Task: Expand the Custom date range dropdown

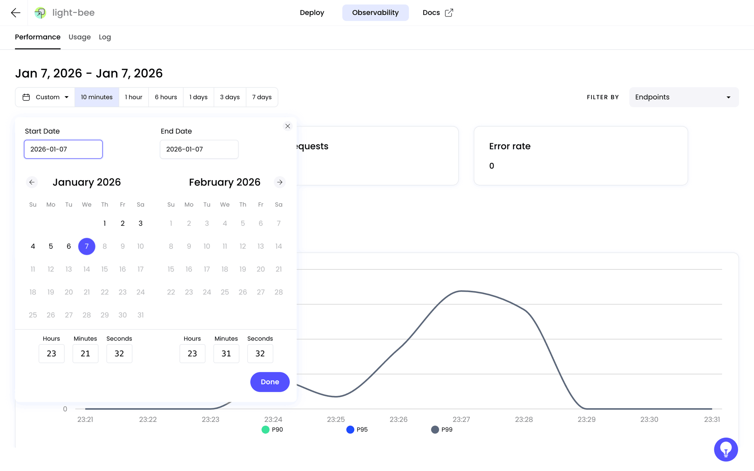Action: pos(45,97)
